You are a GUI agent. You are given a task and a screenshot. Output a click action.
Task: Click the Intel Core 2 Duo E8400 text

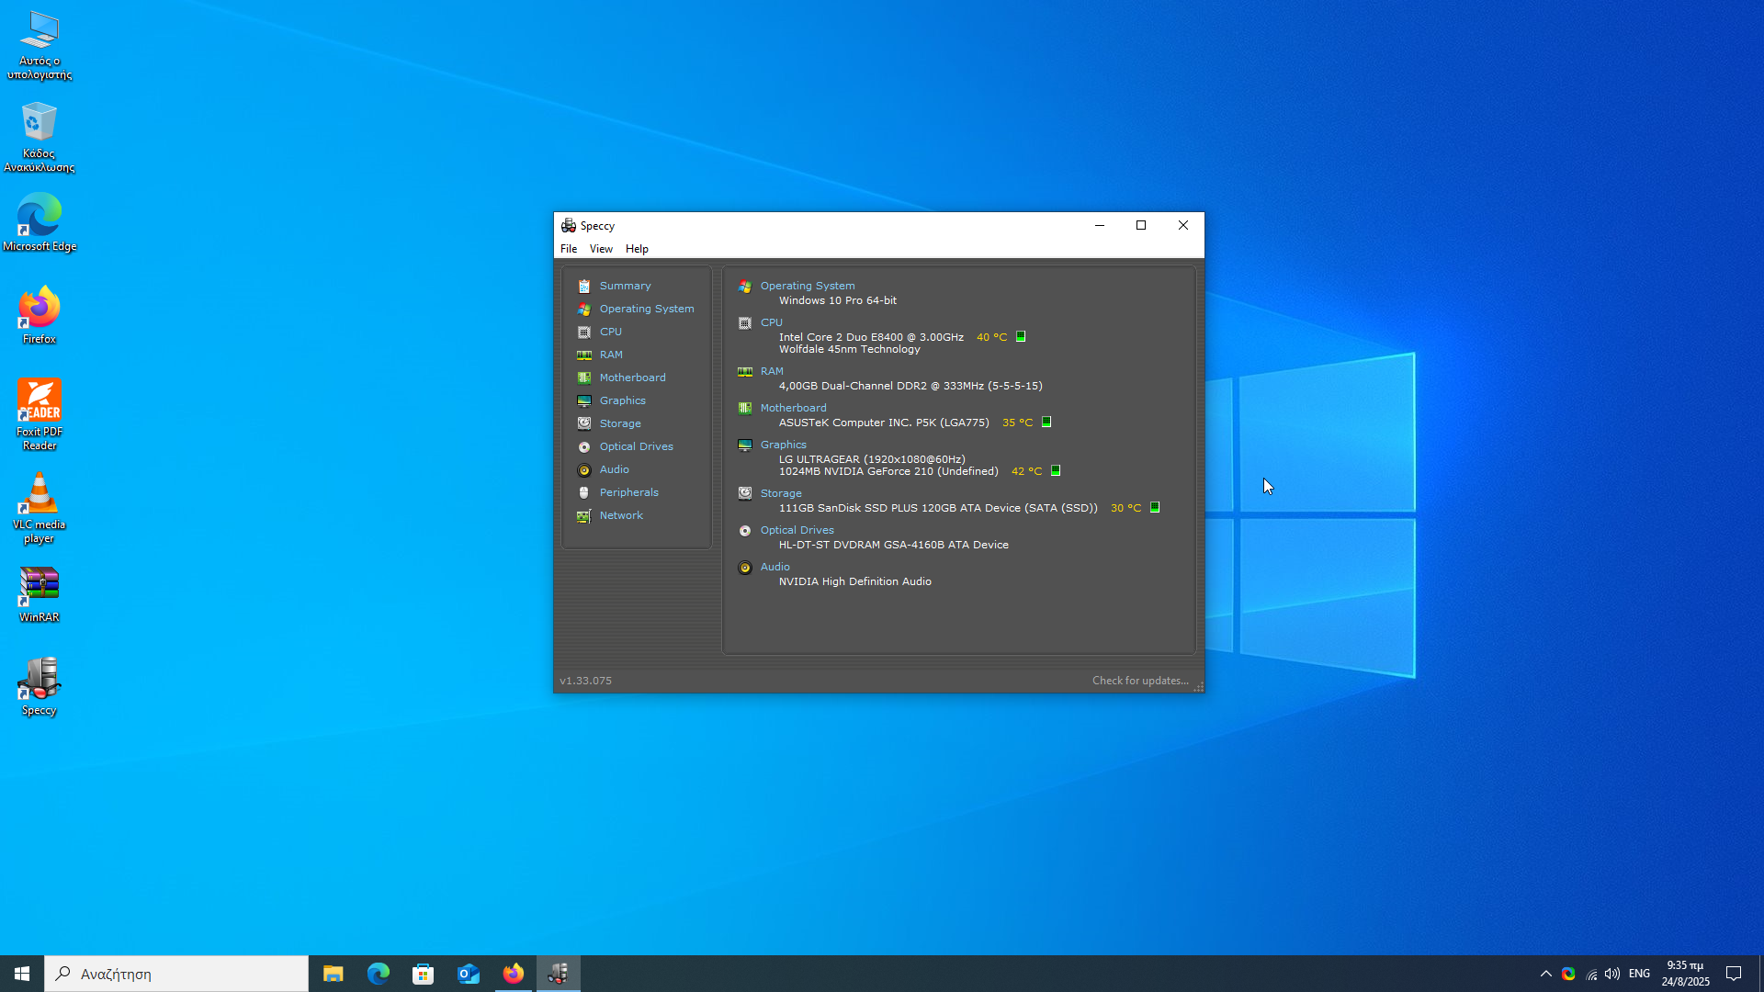[x=871, y=337]
